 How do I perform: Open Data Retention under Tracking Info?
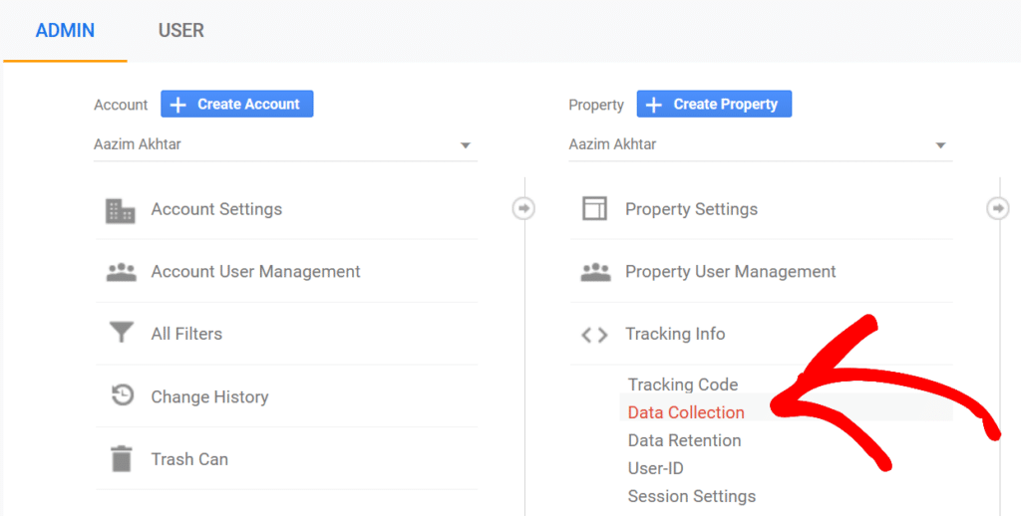(x=684, y=440)
